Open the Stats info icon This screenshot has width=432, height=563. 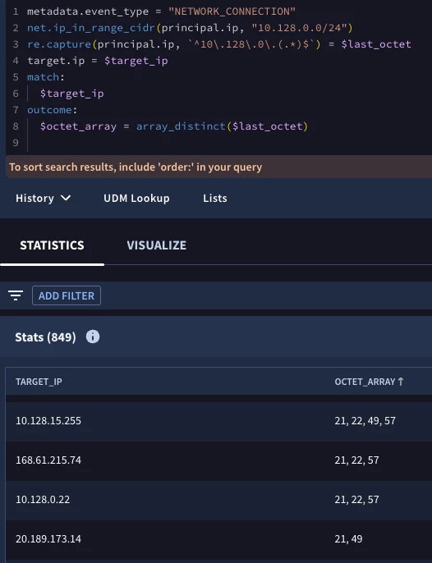pyautogui.click(x=93, y=336)
